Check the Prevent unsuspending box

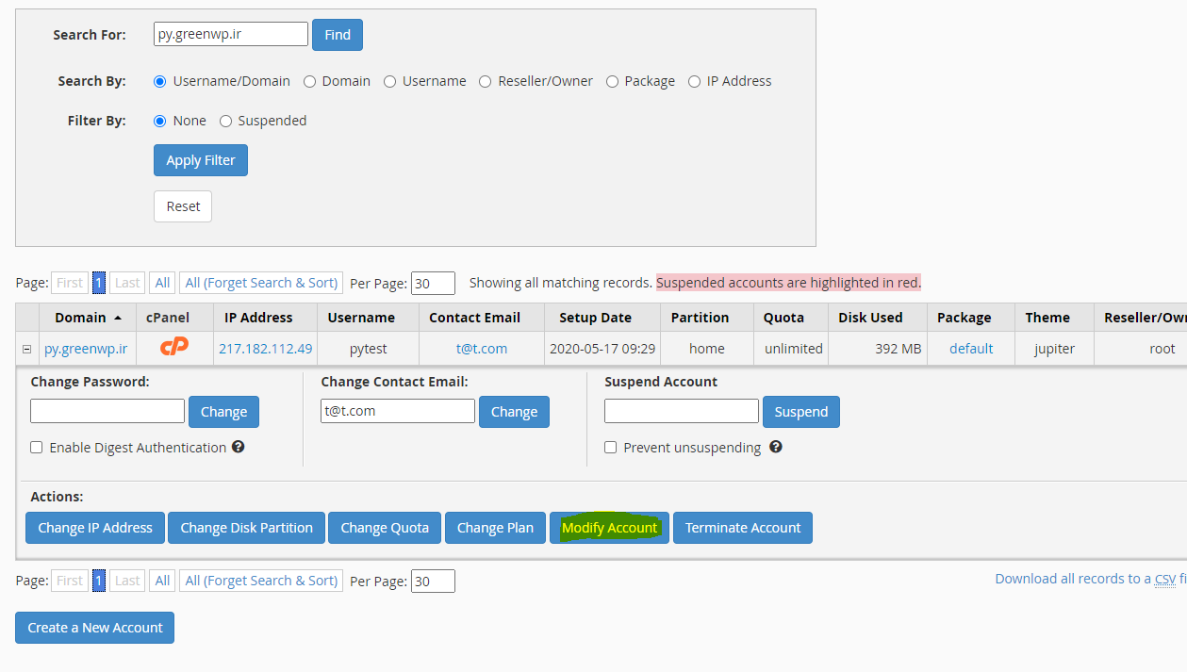pyautogui.click(x=611, y=448)
